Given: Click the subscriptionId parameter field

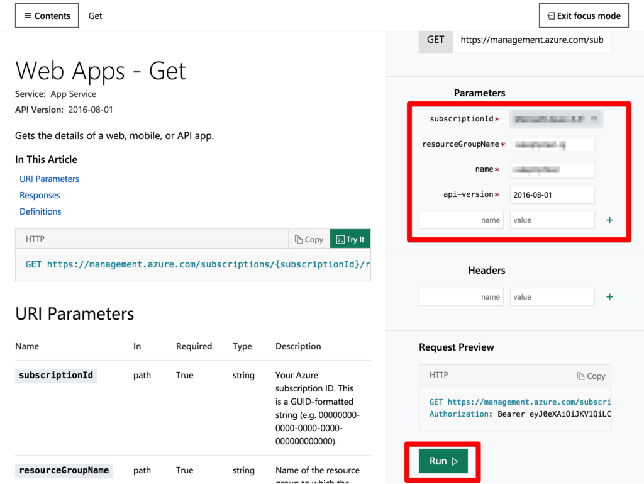Looking at the screenshot, I should tap(556, 119).
